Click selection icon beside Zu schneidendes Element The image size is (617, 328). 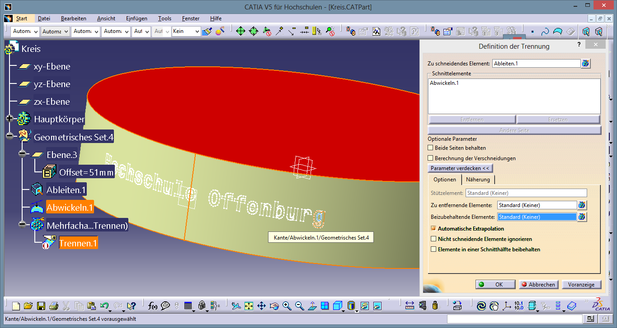click(586, 64)
